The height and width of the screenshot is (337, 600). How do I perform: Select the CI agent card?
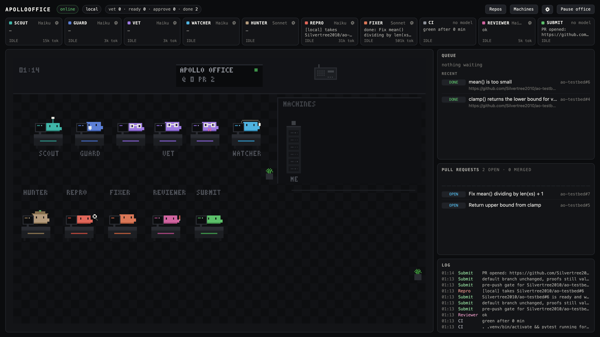pyautogui.click(x=448, y=31)
